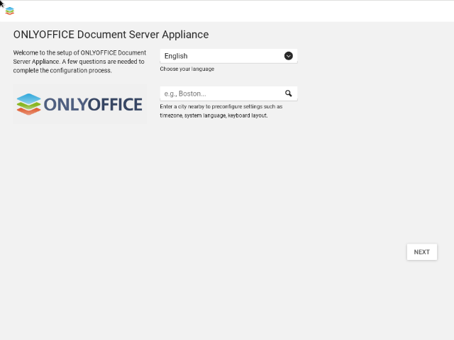Click the ONLYOFFICE wordmark in the logo banner
454x340 pixels.
coord(93,104)
